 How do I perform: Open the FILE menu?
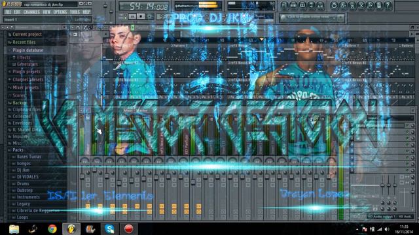pyautogui.click(x=9, y=12)
